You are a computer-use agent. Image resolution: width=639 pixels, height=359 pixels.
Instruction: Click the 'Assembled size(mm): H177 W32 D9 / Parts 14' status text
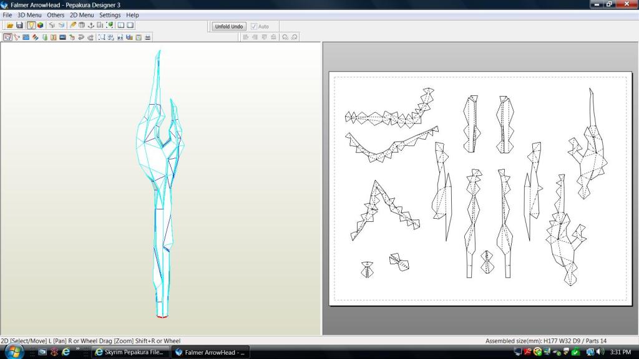545,341
